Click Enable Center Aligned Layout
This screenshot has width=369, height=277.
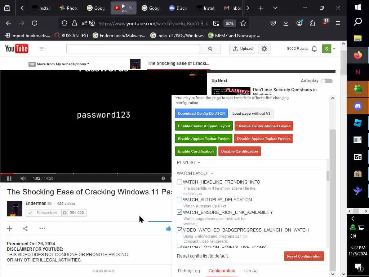pos(204,126)
